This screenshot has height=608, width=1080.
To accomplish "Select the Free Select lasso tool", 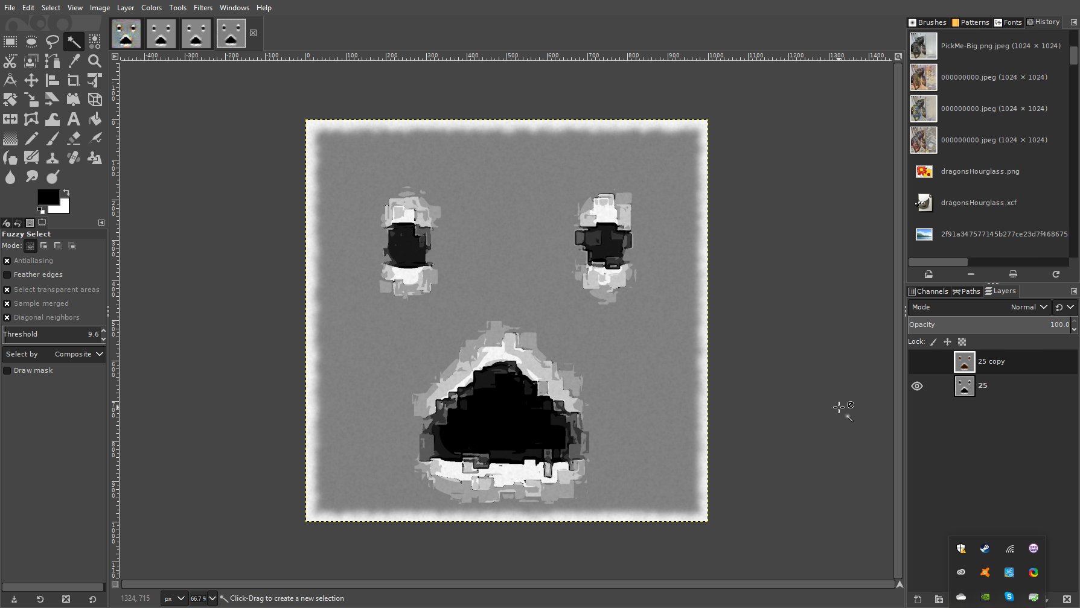I will (53, 42).
